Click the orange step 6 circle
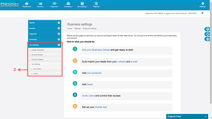 (75, 106)
